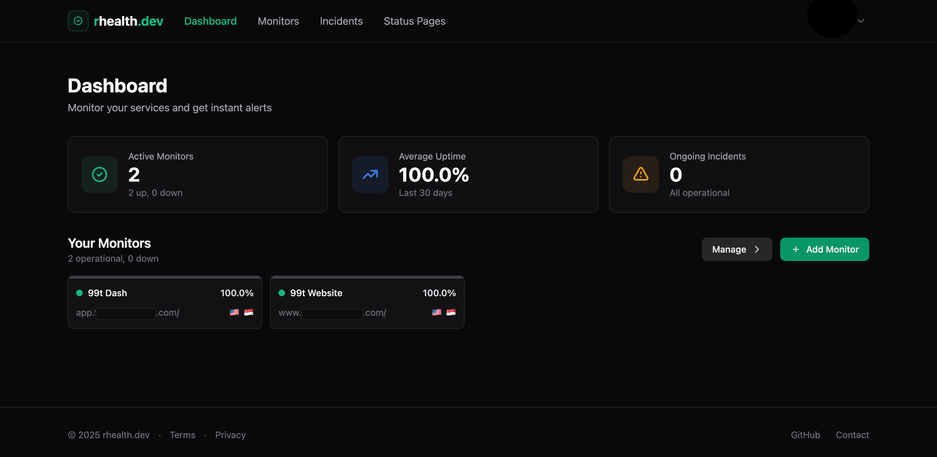Click the Active Monitors check-circle icon
The height and width of the screenshot is (457, 937).
pos(99,174)
